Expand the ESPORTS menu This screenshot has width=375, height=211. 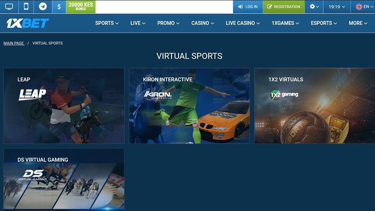(x=324, y=23)
